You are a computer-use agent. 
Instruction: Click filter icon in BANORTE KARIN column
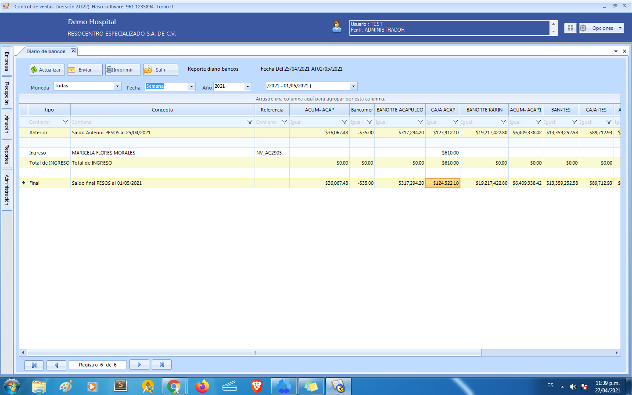coord(503,122)
